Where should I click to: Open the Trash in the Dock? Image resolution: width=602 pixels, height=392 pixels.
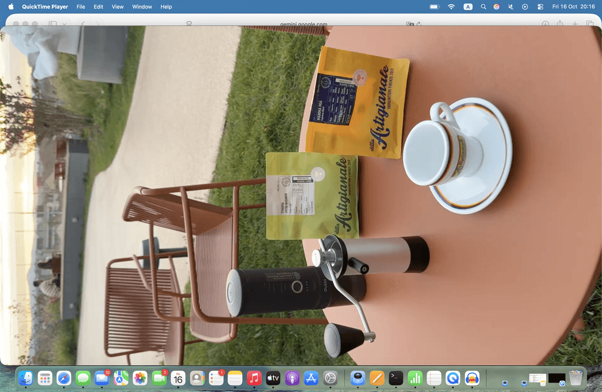tap(576, 378)
